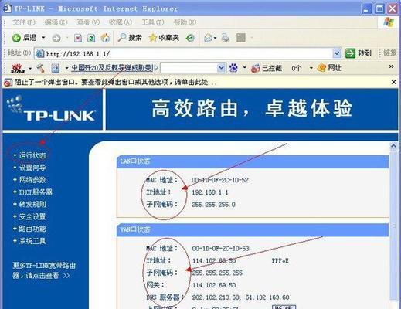Image resolution: width=401 pixels, height=309 pixels.
Task: Open the Mail icon dropdown arrow
Action: 215,38
